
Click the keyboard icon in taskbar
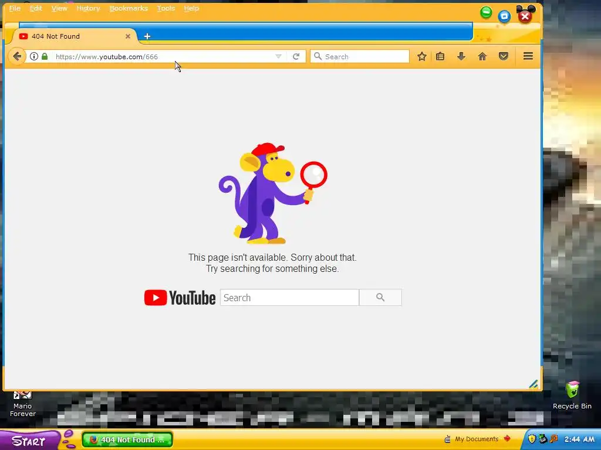(x=447, y=439)
